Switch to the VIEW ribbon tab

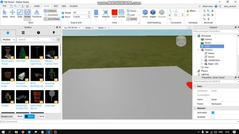(64, 6)
